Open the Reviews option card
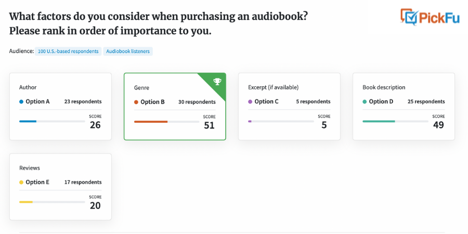Viewport: 468px width, 234px height. click(x=61, y=187)
